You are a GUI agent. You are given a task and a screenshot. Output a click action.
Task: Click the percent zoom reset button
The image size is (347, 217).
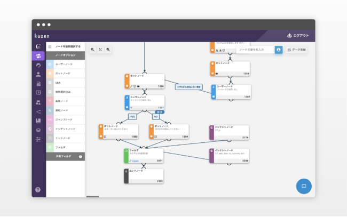tap(100, 50)
